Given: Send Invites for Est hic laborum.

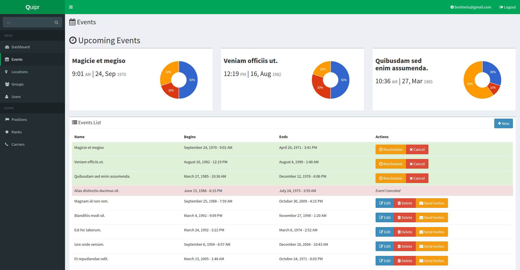Looking at the screenshot, I should [432, 232].
